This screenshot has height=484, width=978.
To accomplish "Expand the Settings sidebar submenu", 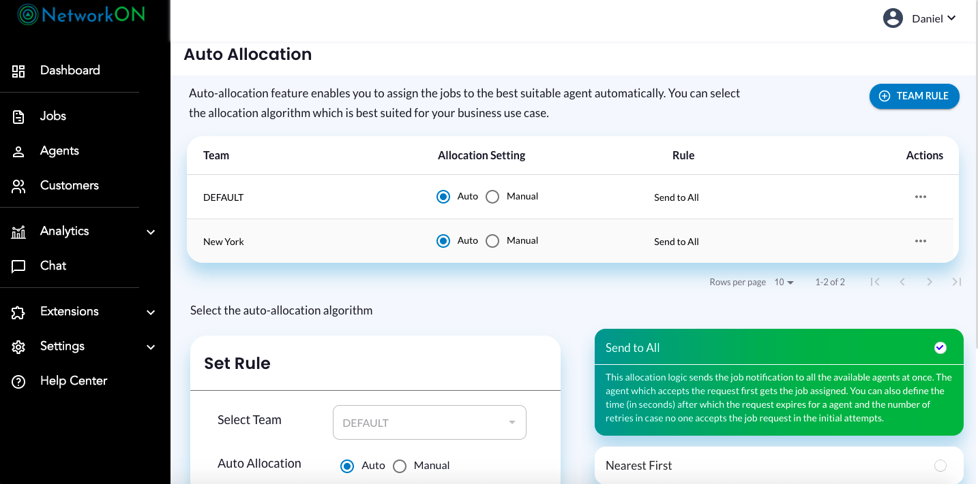I will click(x=151, y=347).
